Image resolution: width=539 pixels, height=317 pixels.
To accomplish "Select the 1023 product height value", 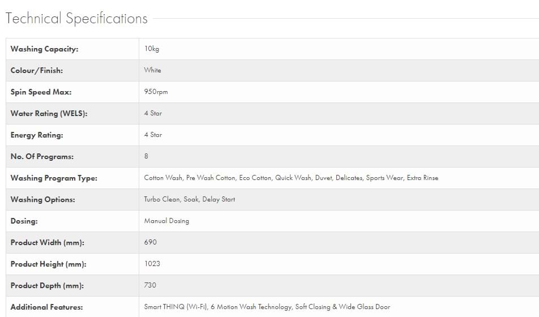I will click(152, 264).
